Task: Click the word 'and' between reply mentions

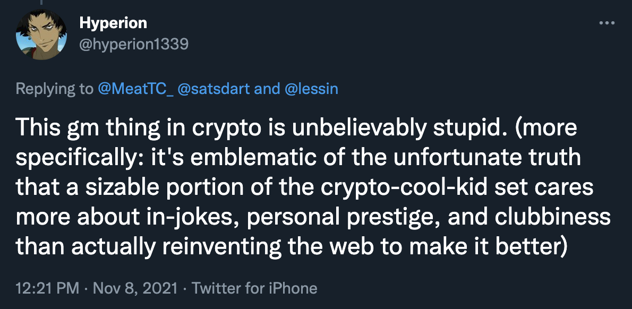Action: point(267,89)
